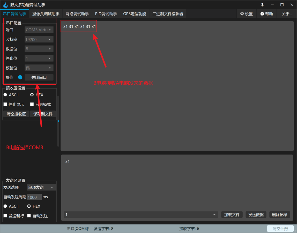Close the debug assistant window
Viewport: 297px width, 233px height.
292,5
